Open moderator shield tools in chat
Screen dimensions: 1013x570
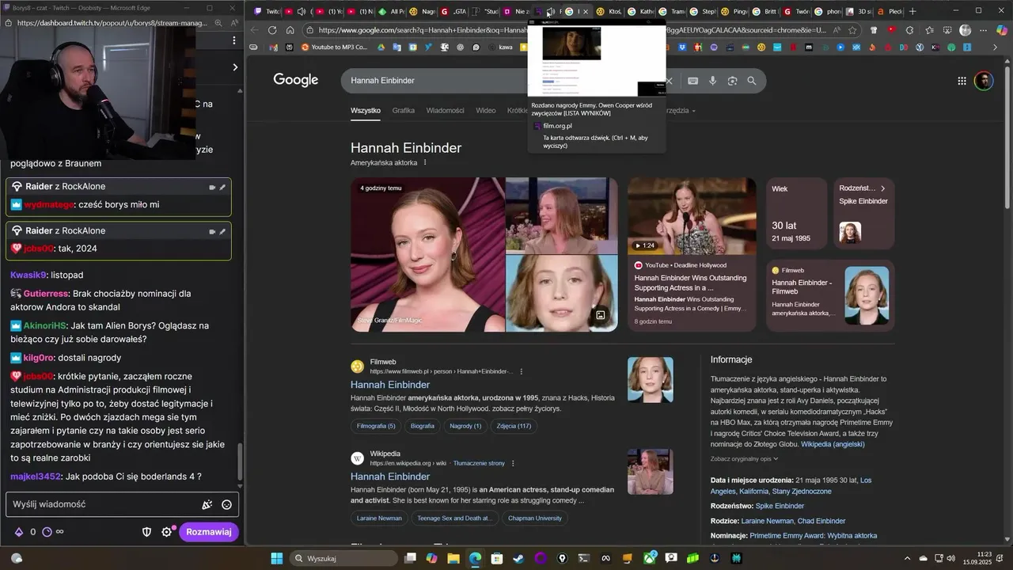click(x=146, y=532)
